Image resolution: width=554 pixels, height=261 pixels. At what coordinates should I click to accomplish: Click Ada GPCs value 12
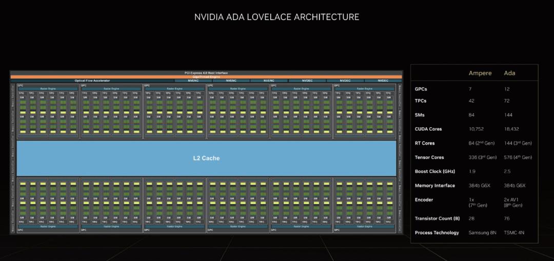[x=507, y=89]
